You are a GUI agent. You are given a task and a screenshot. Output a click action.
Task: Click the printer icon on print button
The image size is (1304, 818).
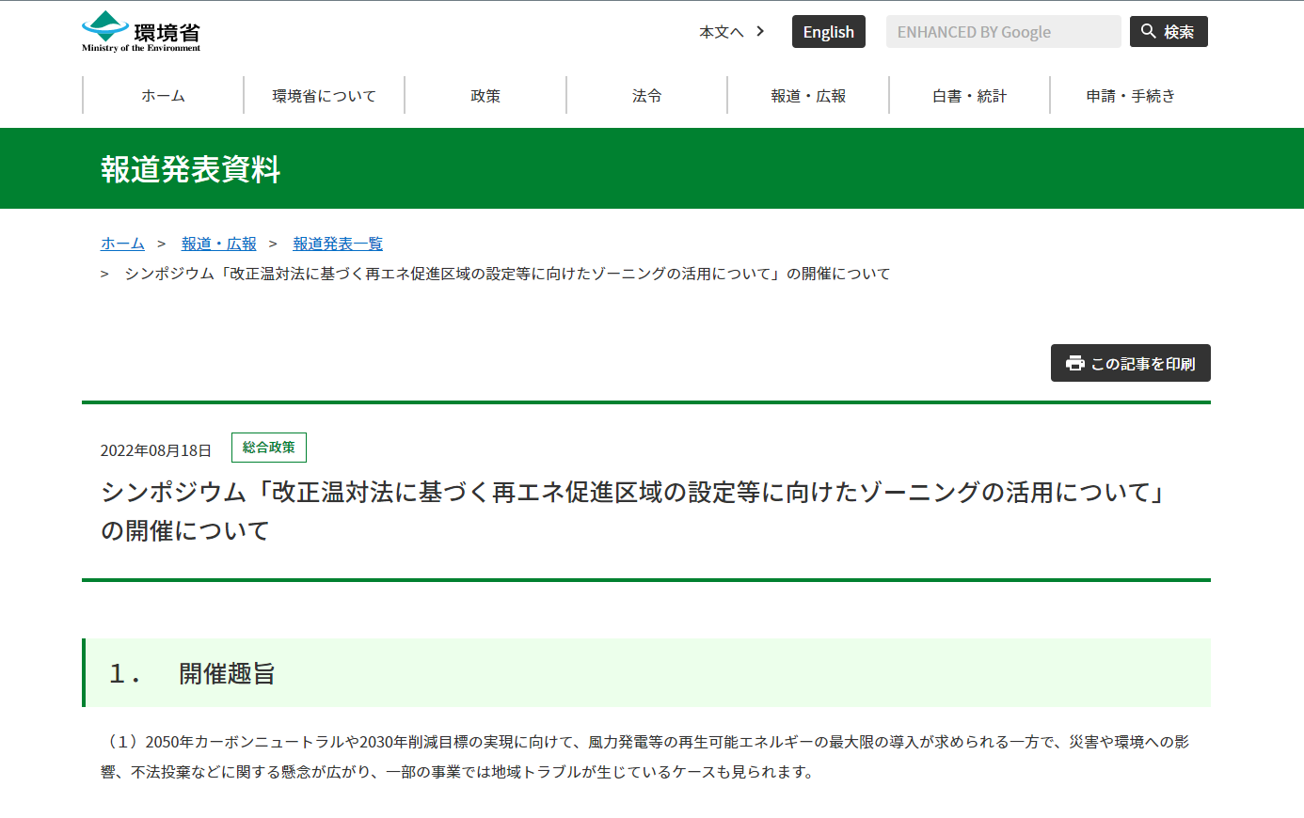(x=1074, y=363)
